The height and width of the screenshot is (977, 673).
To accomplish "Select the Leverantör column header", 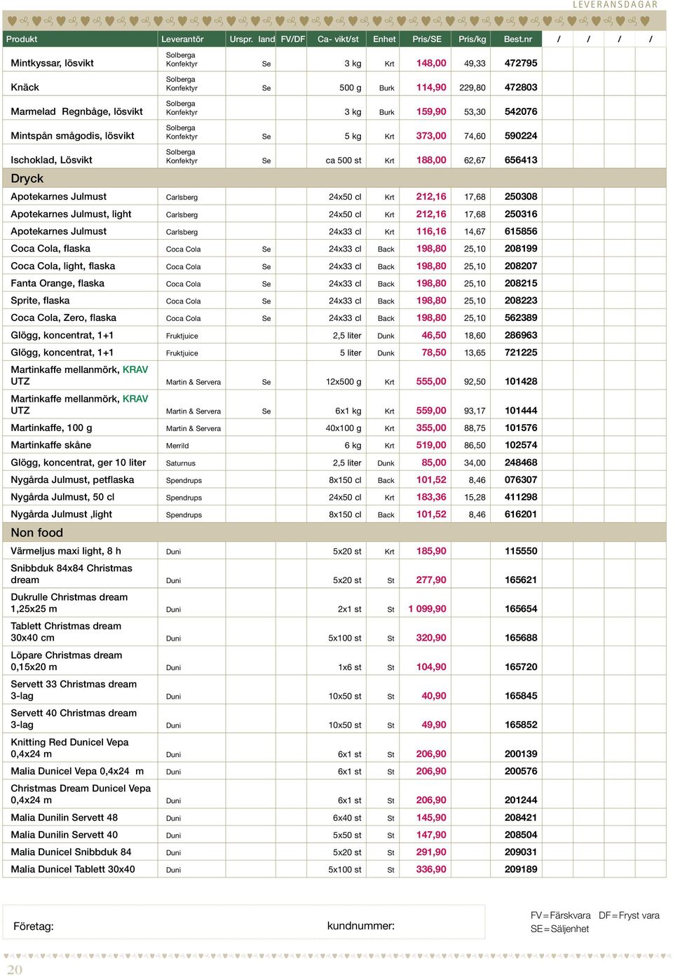I will [182, 39].
